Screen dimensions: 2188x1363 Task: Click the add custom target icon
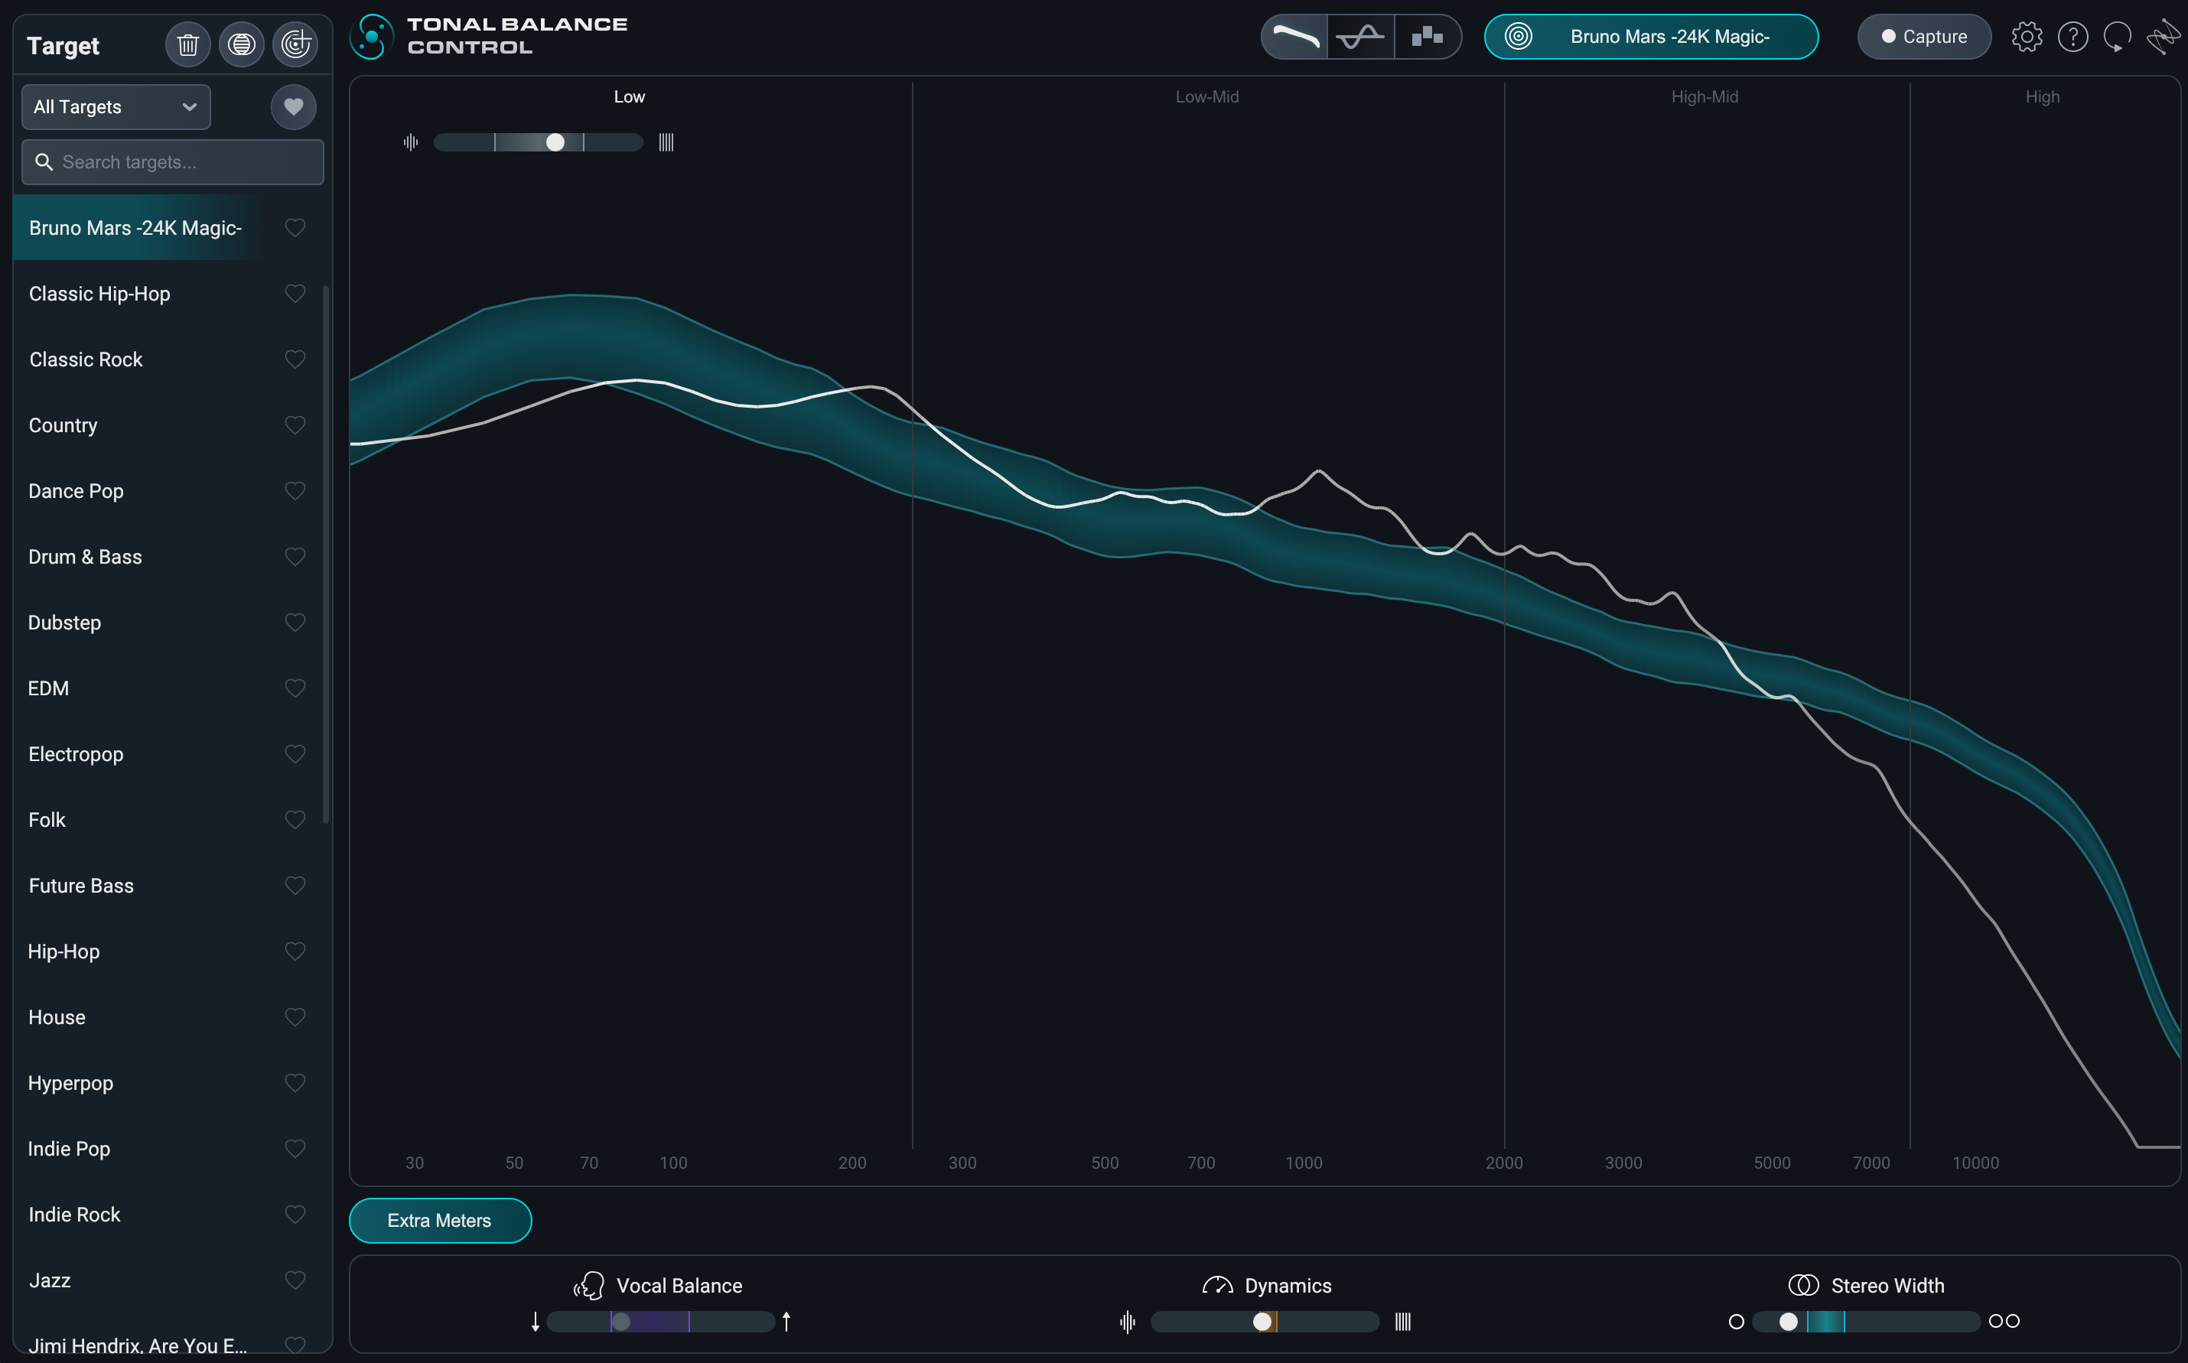tap(296, 45)
